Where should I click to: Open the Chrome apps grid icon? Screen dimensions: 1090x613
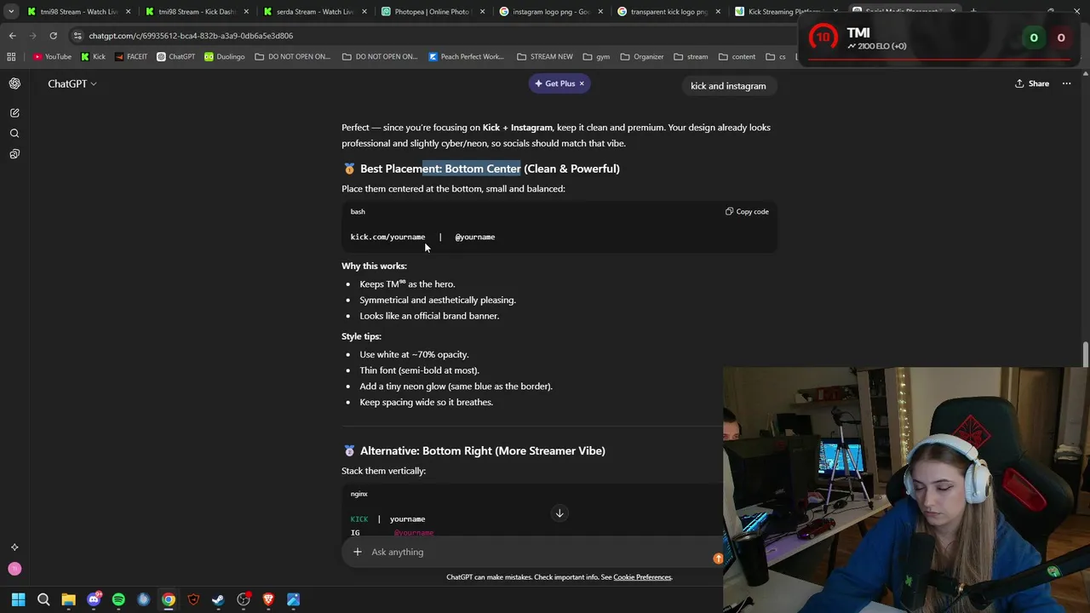(11, 57)
